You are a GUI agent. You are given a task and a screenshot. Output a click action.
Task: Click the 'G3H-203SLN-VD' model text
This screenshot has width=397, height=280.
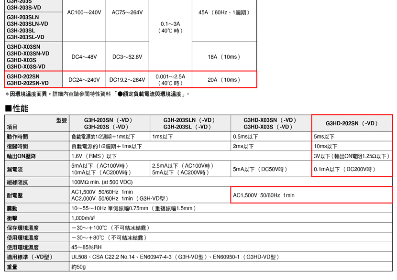point(27,24)
